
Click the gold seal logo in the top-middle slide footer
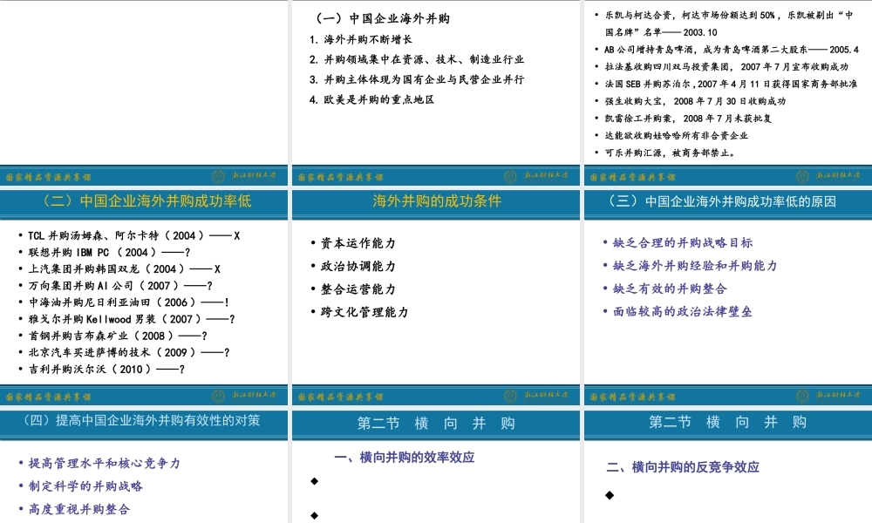[x=508, y=174]
